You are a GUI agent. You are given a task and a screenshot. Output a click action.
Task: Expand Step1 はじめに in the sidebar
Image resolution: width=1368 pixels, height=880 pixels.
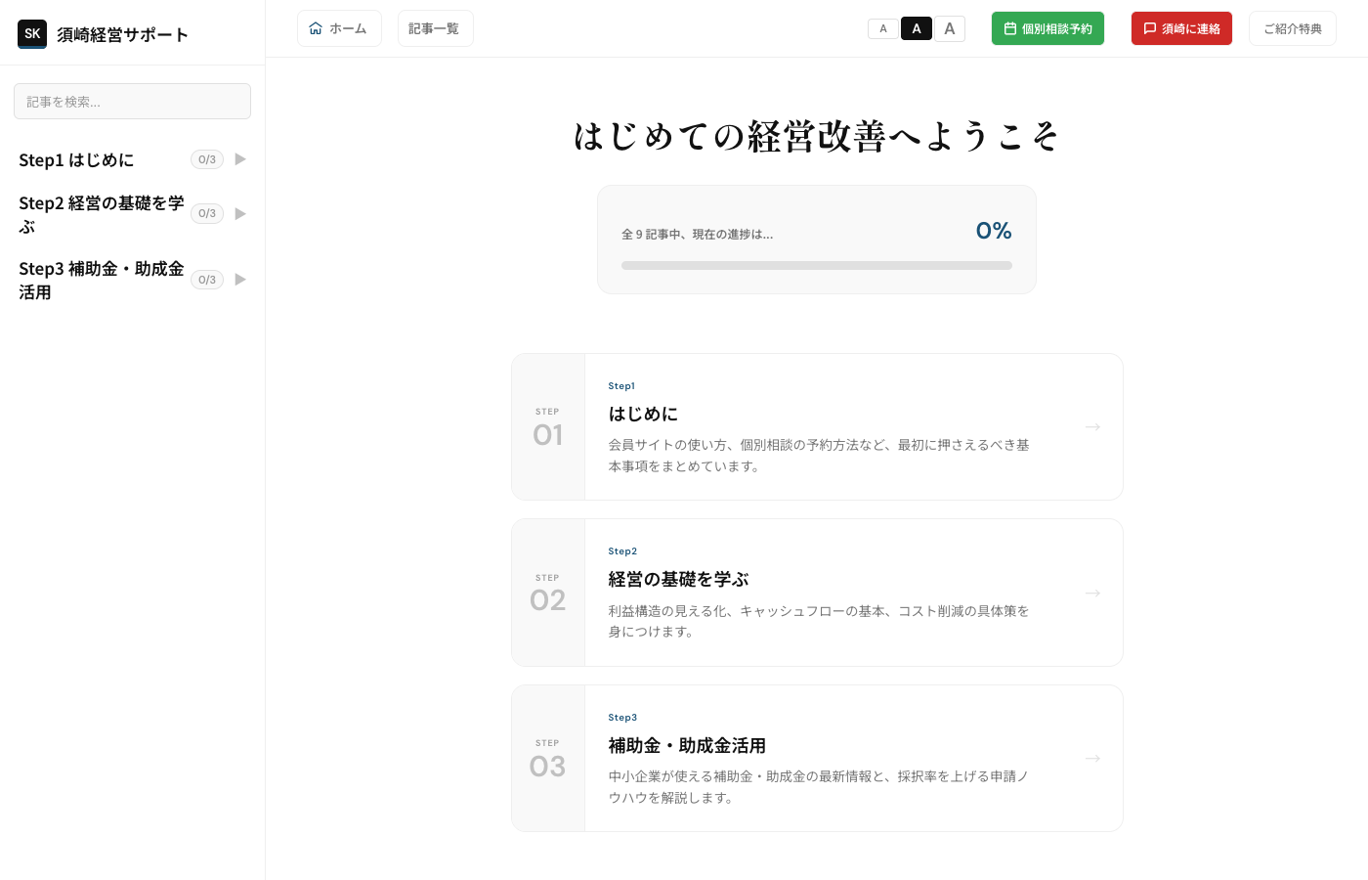click(x=240, y=159)
